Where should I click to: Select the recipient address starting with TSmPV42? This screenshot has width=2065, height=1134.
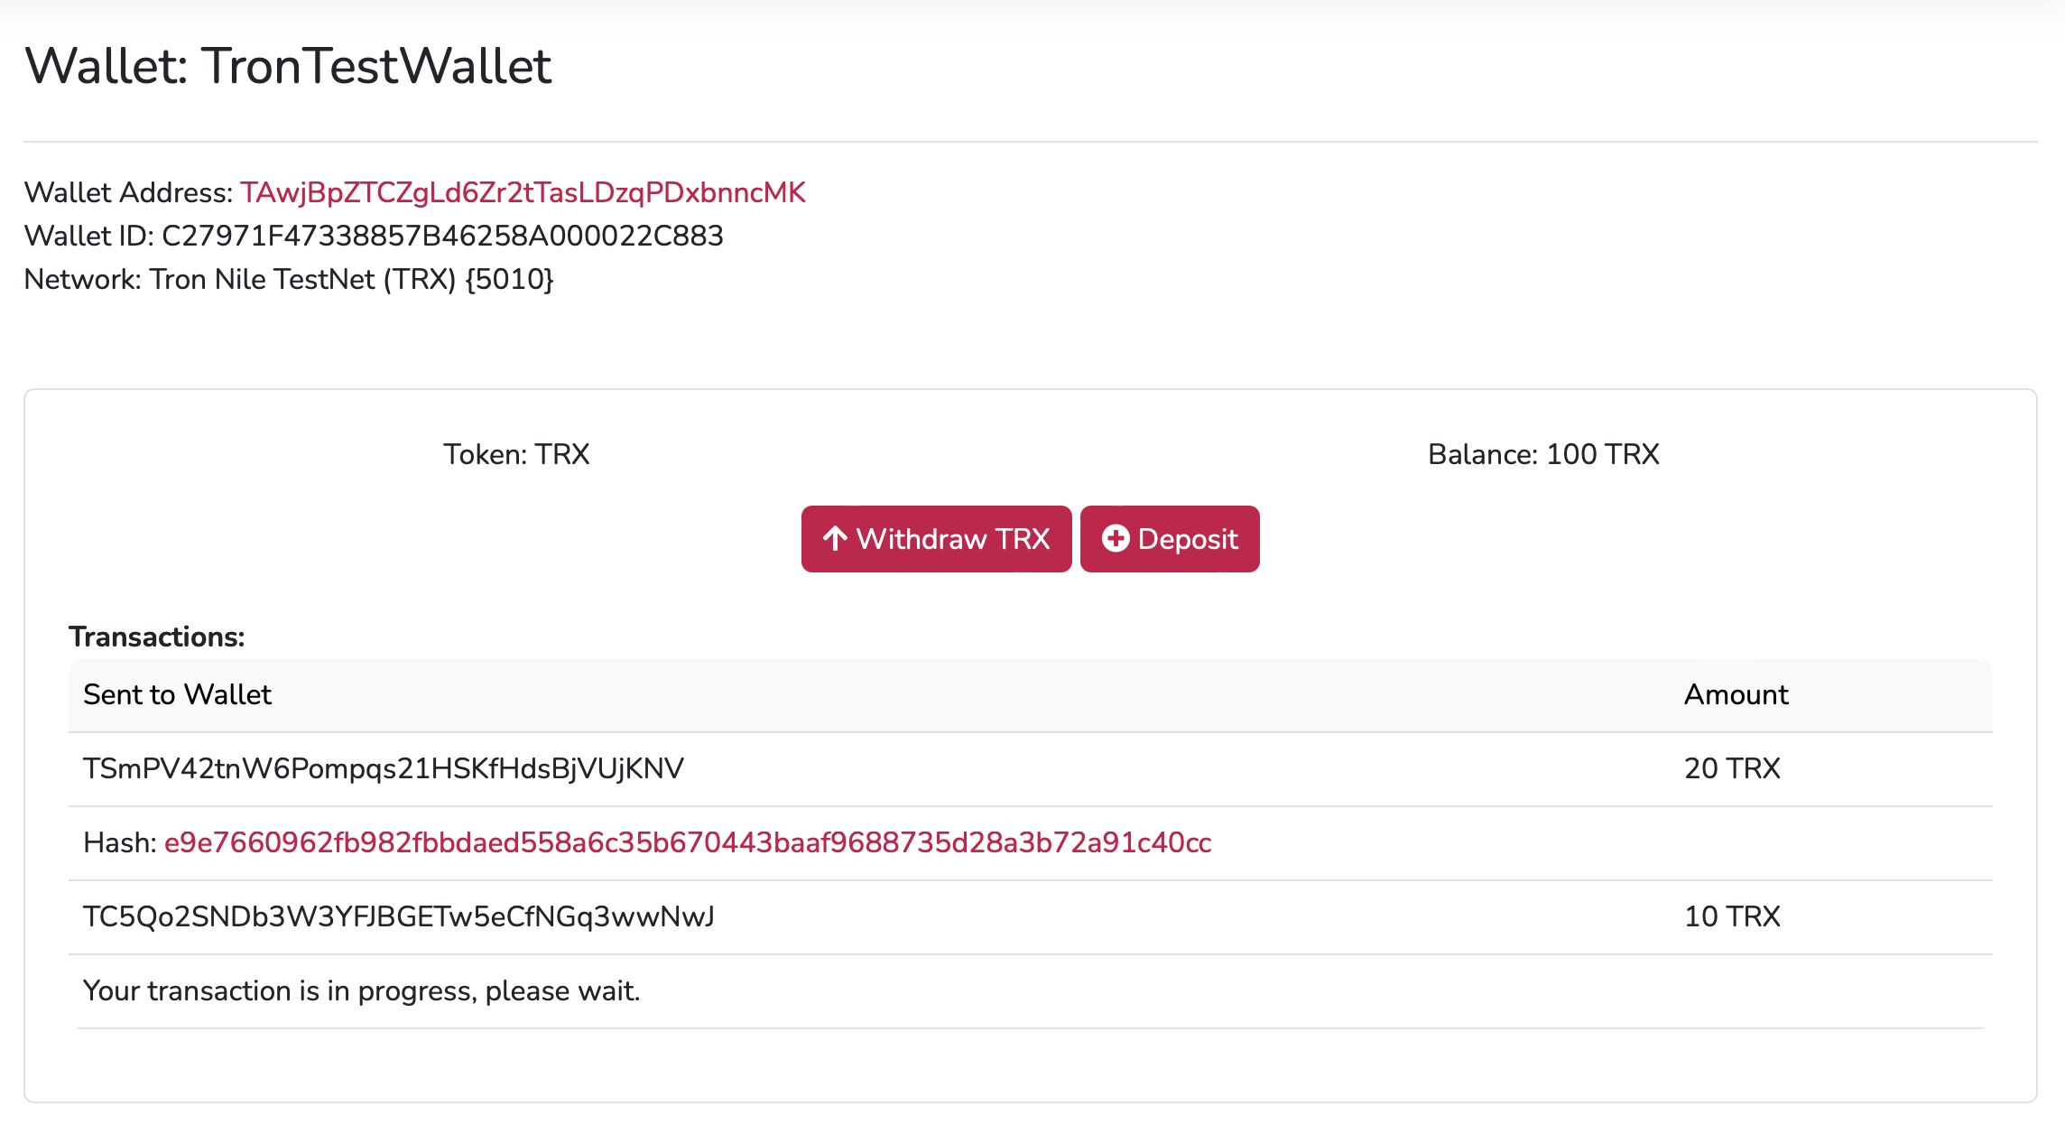click(x=383, y=768)
